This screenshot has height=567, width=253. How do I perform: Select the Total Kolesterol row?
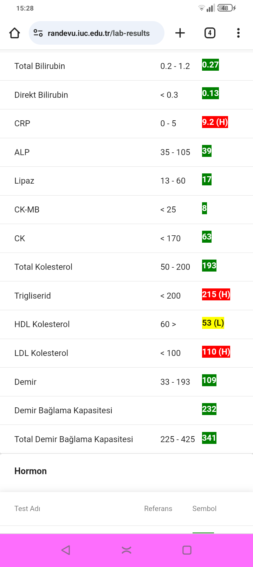click(x=126, y=267)
